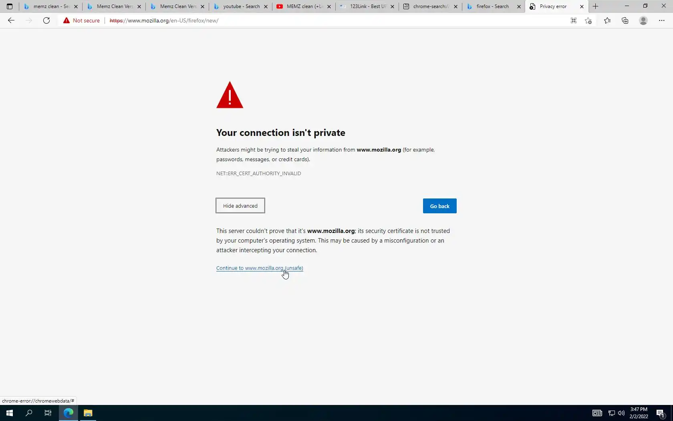Click the Microsoft Edge taskbar icon
The image size is (673, 421).
click(68, 413)
